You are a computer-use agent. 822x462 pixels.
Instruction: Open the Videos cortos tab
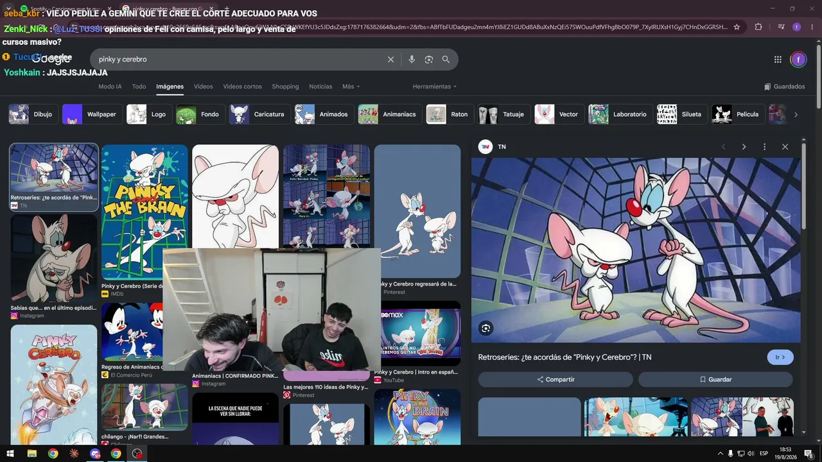[x=242, y=87]
